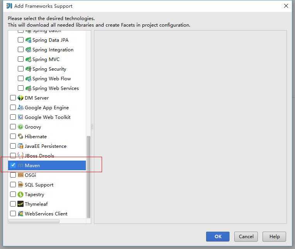
Task: Click the WebServices Client icon
Action: click(20, 214)
